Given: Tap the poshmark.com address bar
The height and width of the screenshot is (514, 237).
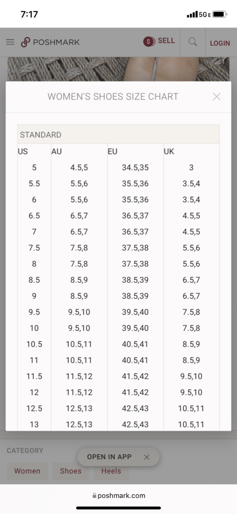Looking at the screenshot, I should coord(119,495).
